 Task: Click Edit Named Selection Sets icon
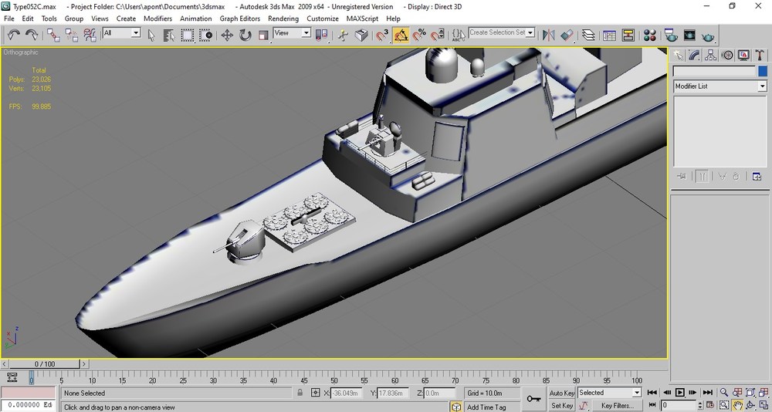(459, 35)
